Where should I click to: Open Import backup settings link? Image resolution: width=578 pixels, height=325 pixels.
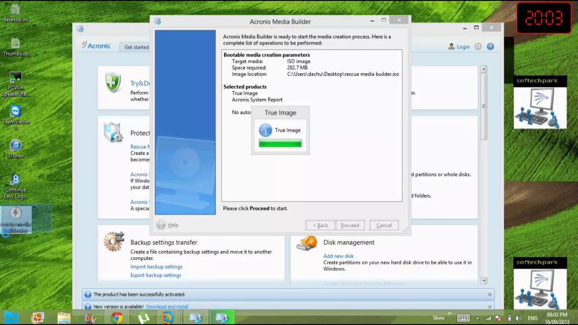[x=156, y=267]
